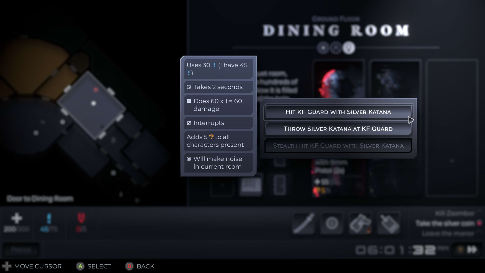Click the highlighted third room tab circle
Viewport: 485px width, 273px height.
349,48
